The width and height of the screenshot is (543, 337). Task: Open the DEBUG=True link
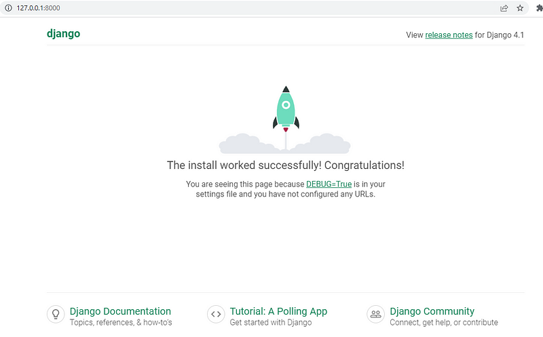pos(329,184)
